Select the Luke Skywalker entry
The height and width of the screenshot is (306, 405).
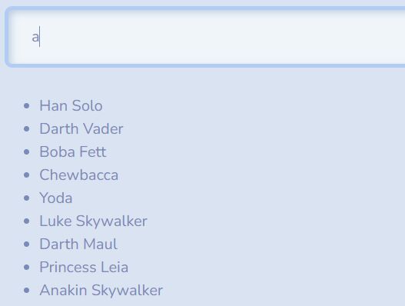click(93, 221)
